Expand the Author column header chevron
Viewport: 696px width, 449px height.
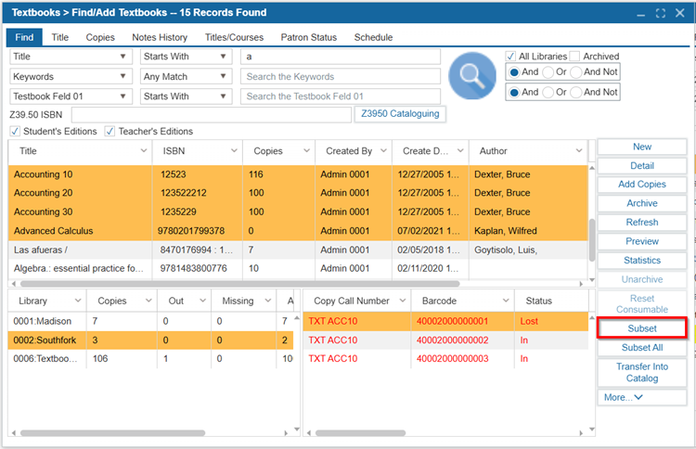coord(579,151)
